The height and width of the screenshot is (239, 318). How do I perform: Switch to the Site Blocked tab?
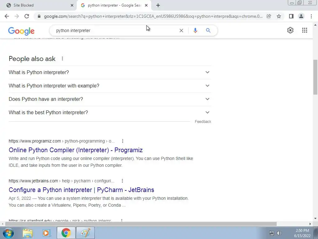click(x=39, y=6)
